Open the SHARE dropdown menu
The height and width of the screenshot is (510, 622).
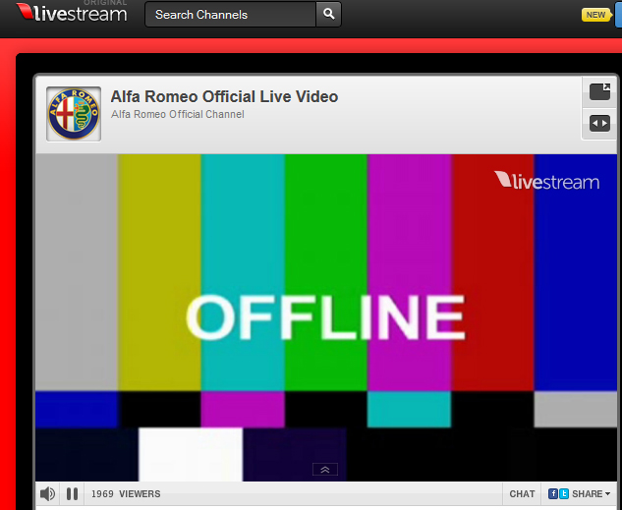pos(592,494)
